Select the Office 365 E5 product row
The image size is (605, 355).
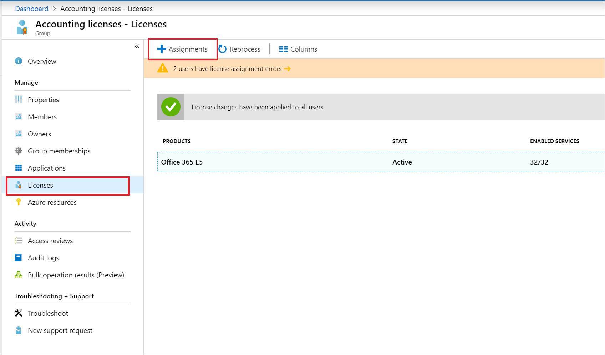(x=381, y=162)
